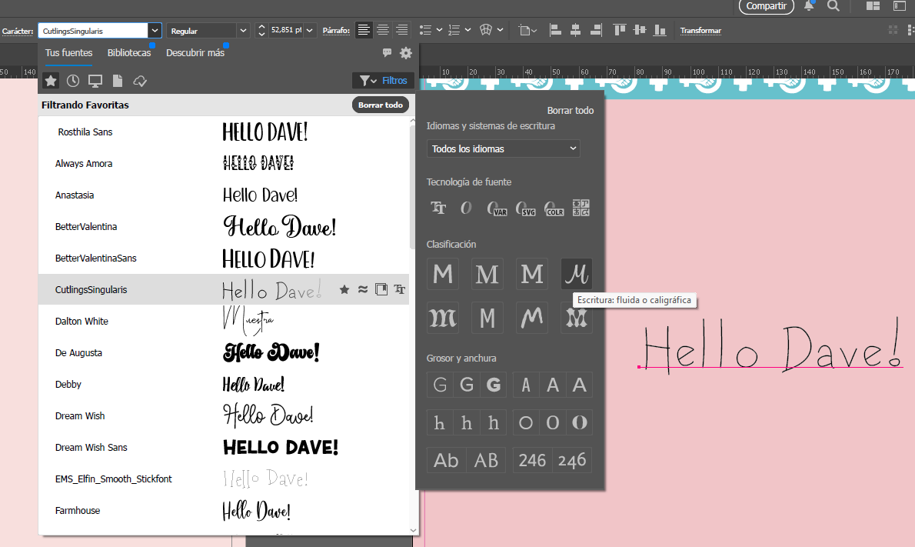Image resolution: width=915 pixels, height=547 pixels.
Task: Click Borrar todo in filters panel
Action: (570, 110)
